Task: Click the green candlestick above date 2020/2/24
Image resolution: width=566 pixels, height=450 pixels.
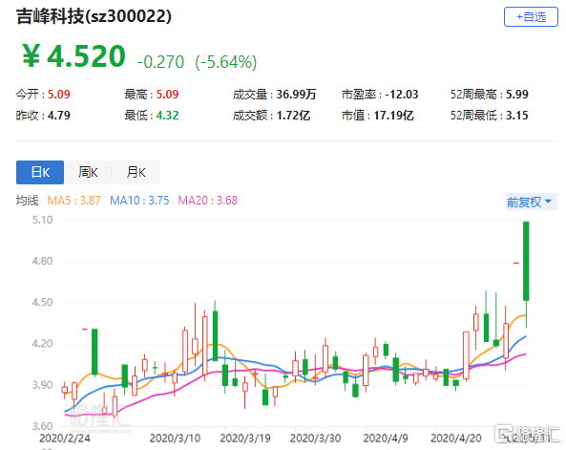Action: 94,352
